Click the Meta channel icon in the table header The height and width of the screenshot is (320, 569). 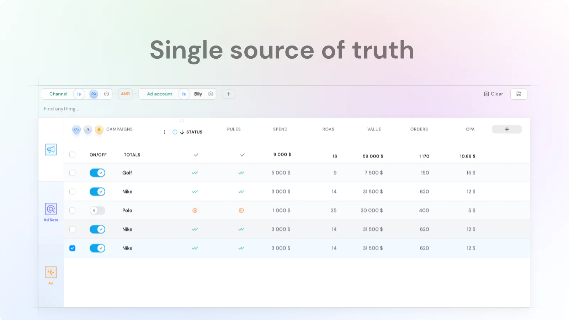click(x=76, y=129)
